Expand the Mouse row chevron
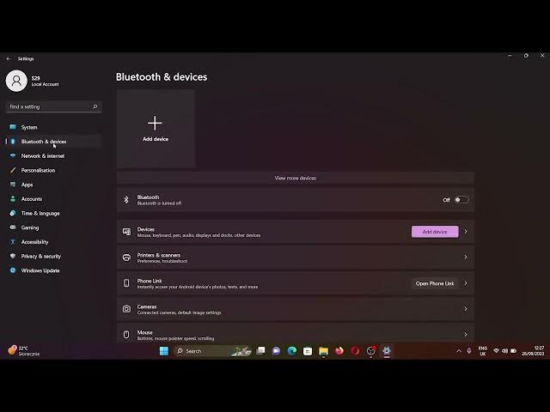 [x=466, y=335]
